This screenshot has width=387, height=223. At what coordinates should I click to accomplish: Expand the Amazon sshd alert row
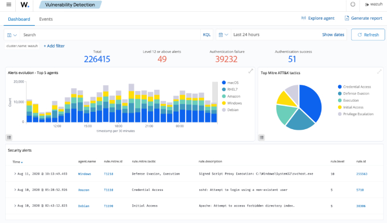click(x=15, y=190)
